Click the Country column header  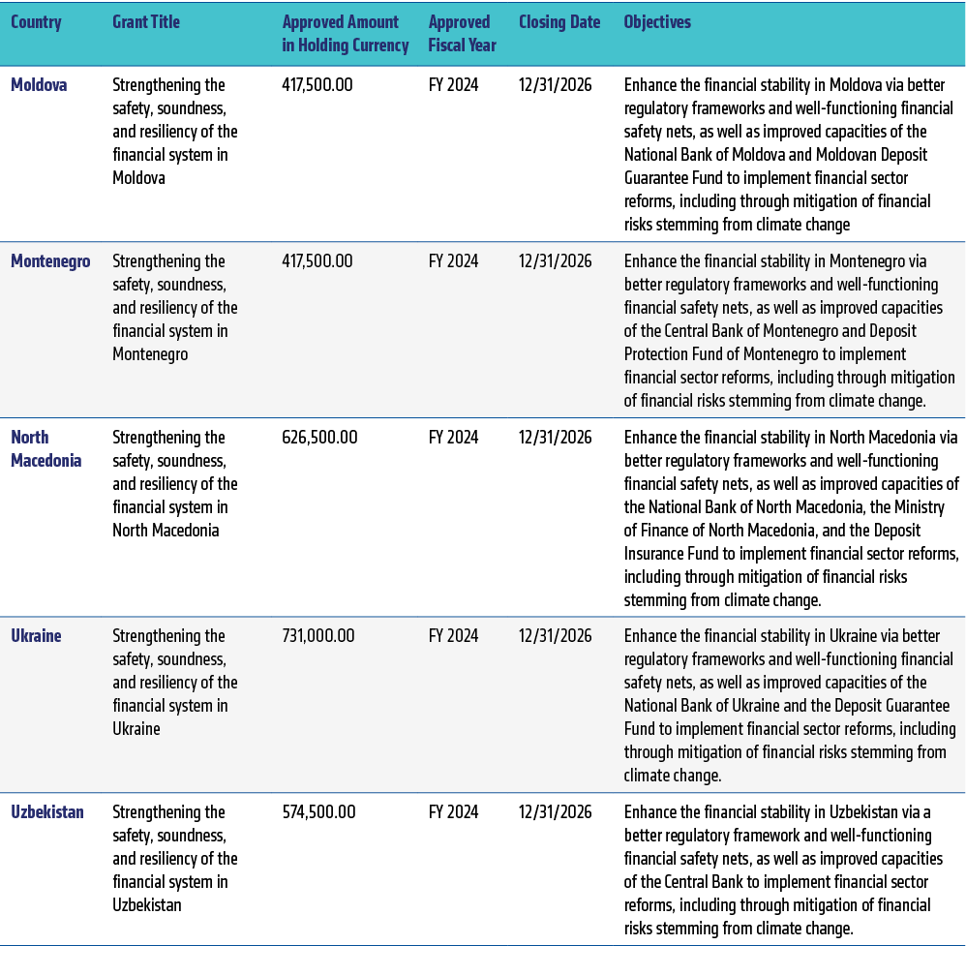click(x=36, y=22)
